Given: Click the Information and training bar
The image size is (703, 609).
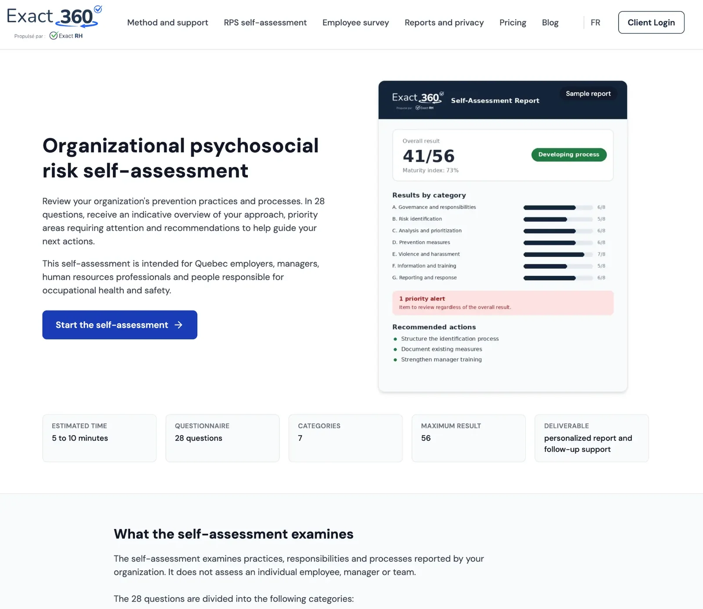Looking at the screenshot, I should (x=558, y=266).
